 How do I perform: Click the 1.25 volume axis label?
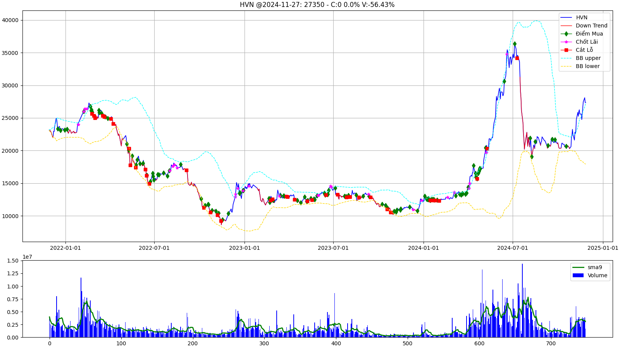13,273
